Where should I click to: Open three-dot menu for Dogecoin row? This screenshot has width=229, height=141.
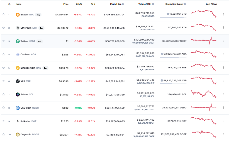(x=224, y=134)
